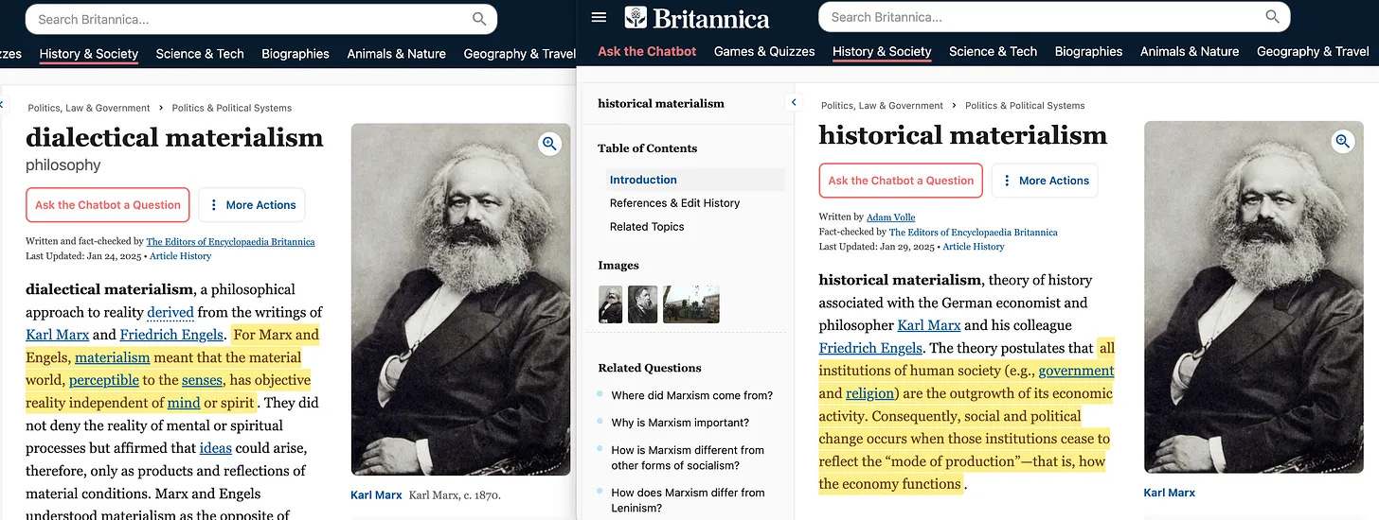This screenshot has width=1379, height=520.
Task: Select Science & Tech in left window nav
Action: tap(200, 54)
